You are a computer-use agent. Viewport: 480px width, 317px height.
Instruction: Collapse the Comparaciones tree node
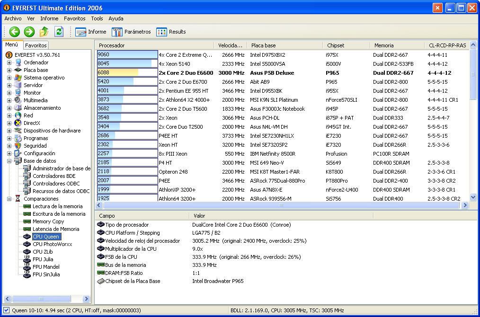(x=9, y=199)
